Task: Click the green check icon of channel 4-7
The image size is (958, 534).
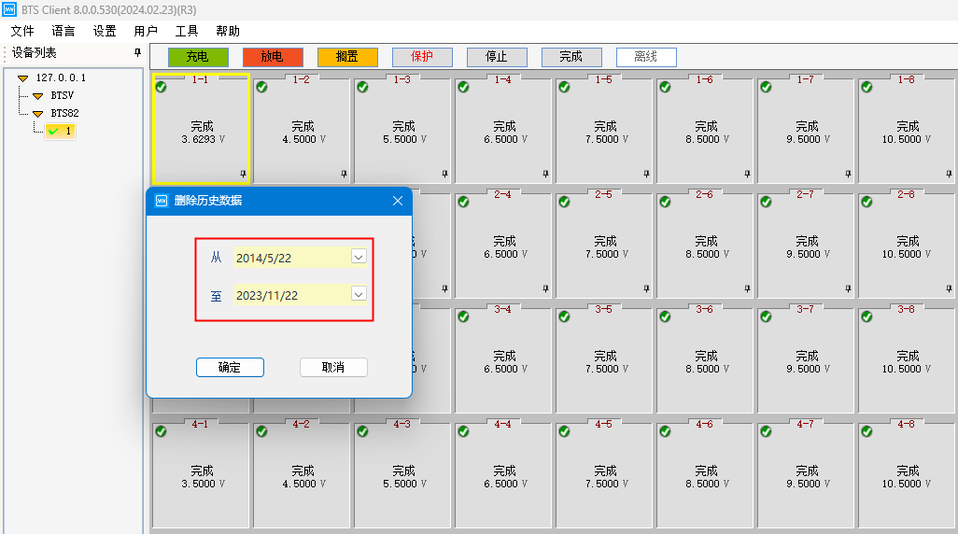Action: [x=766, y=432]
